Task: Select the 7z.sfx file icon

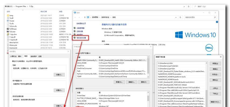Action: tap(8, 24)
